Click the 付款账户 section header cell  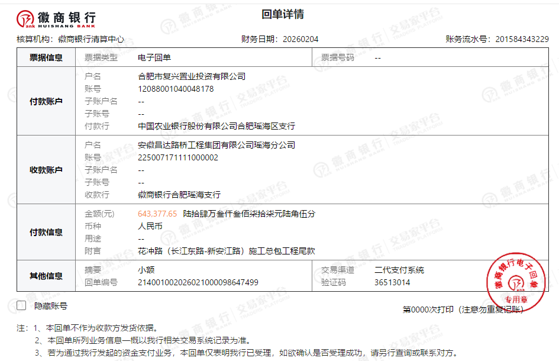point(46,101)
